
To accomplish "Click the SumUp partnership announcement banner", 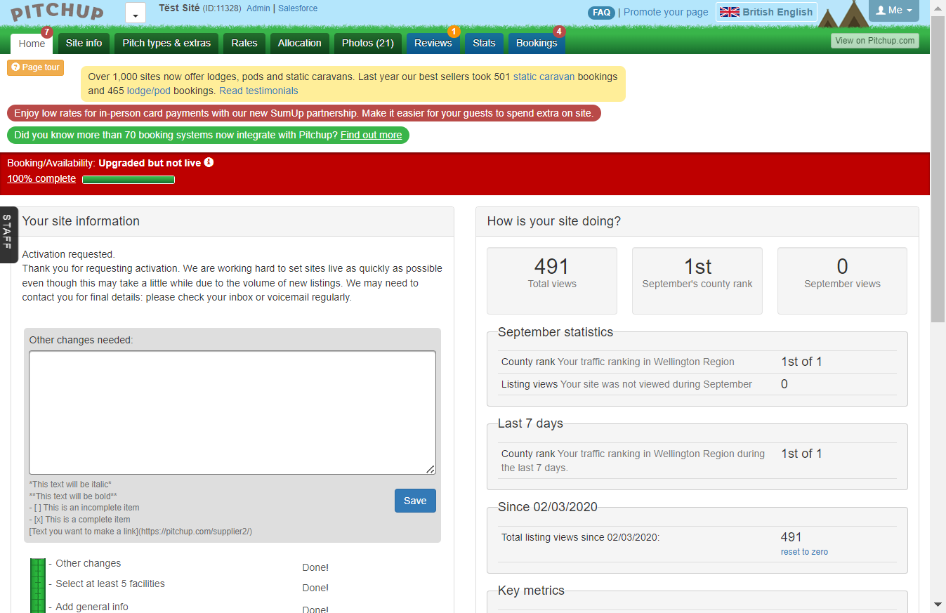I will coord(304,113).
